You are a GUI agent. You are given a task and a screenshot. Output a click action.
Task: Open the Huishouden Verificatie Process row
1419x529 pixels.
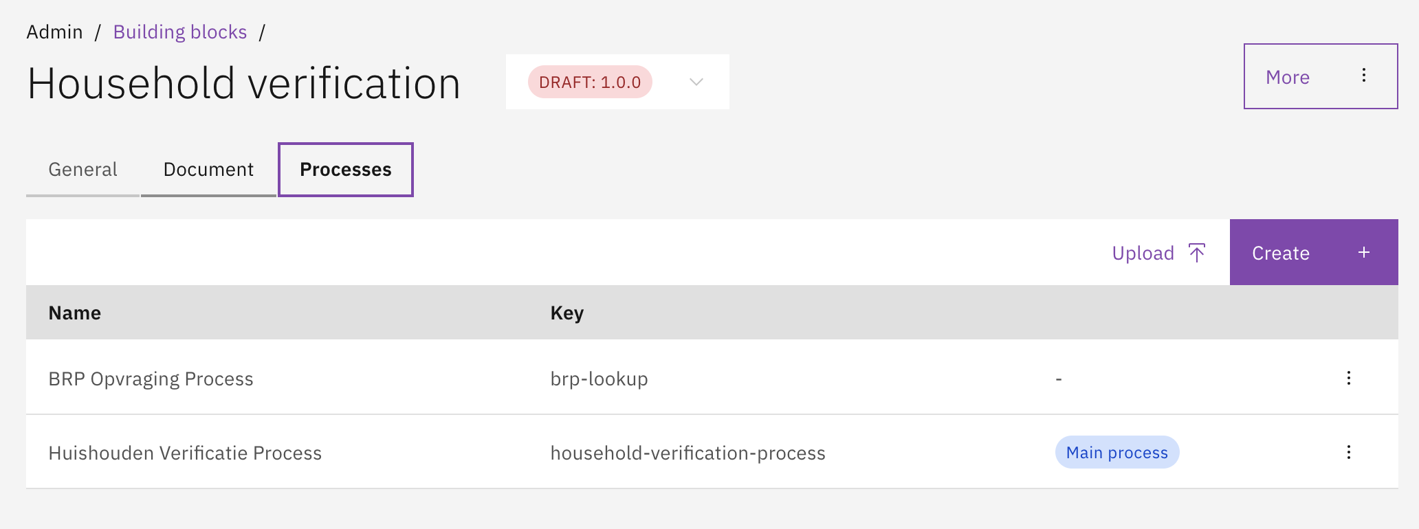point(185,453)
